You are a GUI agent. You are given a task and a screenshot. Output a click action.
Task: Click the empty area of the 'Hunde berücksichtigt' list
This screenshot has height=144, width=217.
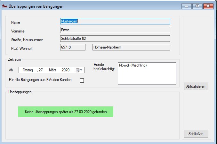pos(147,77)
